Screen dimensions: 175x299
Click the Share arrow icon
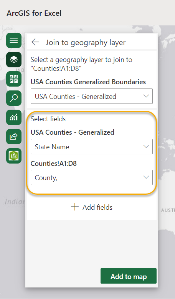click(x=14, y=137)
